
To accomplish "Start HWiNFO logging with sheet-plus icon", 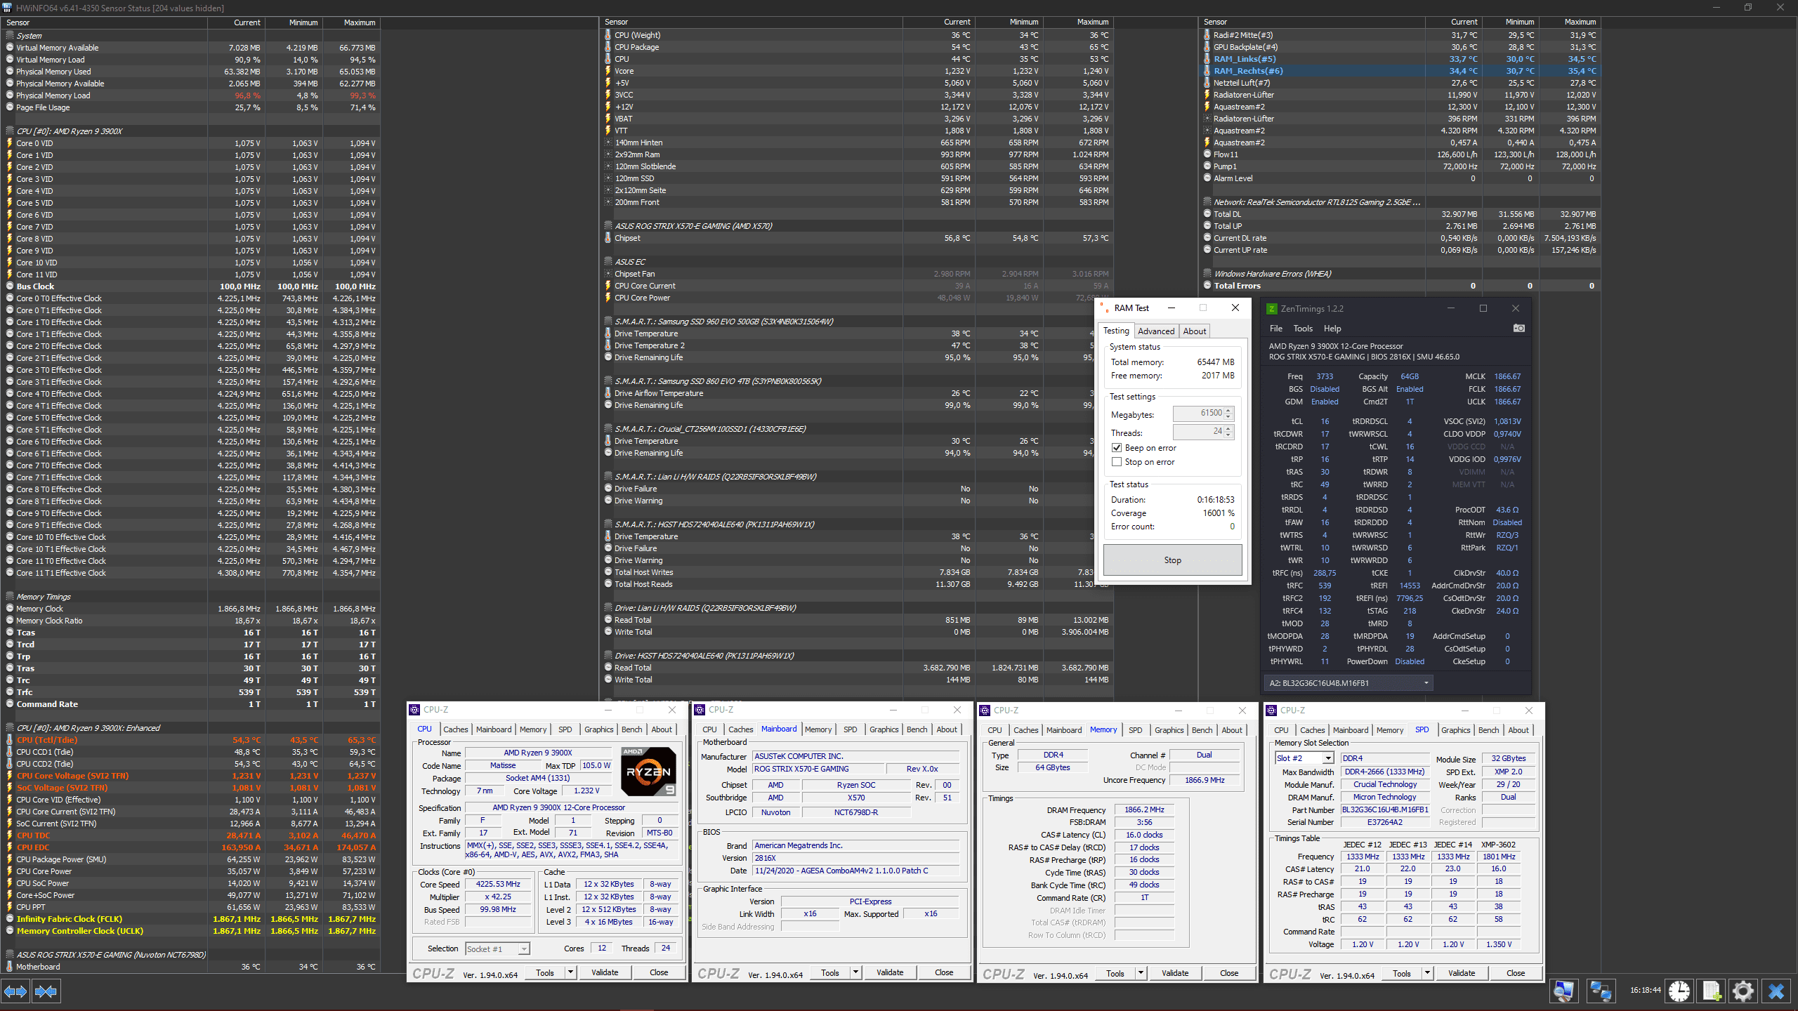I will pyautogui.click(x=1712, y=991).
